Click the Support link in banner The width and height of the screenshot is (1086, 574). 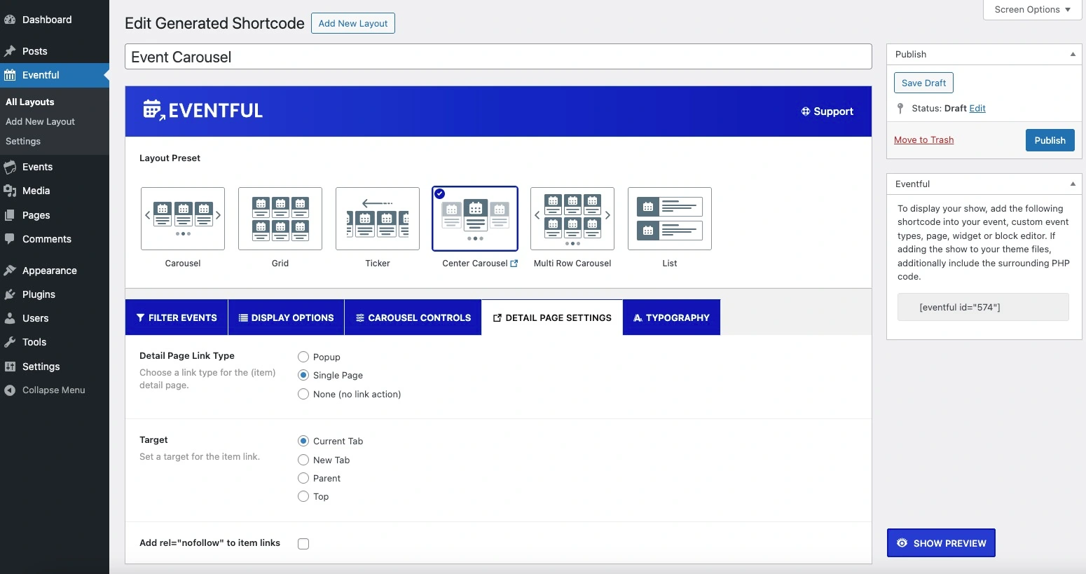tap(827, 111)
